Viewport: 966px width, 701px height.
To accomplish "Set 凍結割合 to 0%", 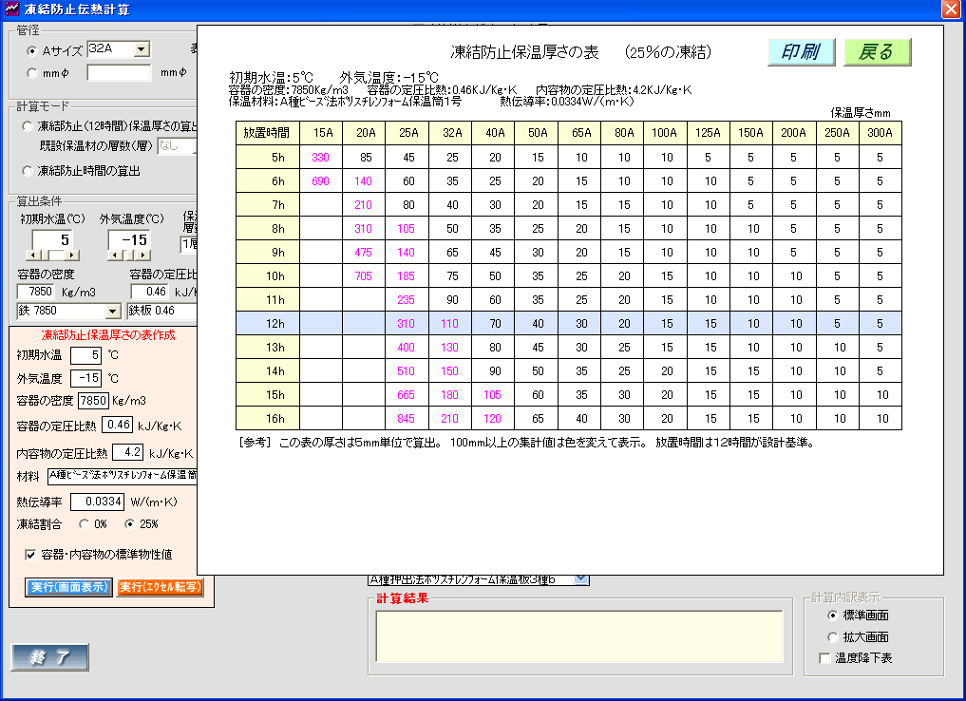I will point(85,523).
